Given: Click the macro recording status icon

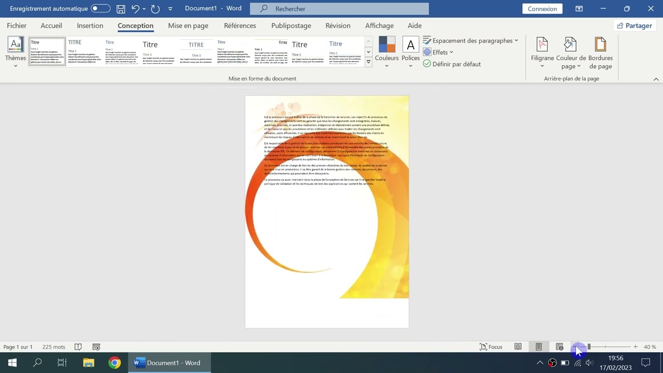Looking at the screenshot, I should click(x=96, y=347).
